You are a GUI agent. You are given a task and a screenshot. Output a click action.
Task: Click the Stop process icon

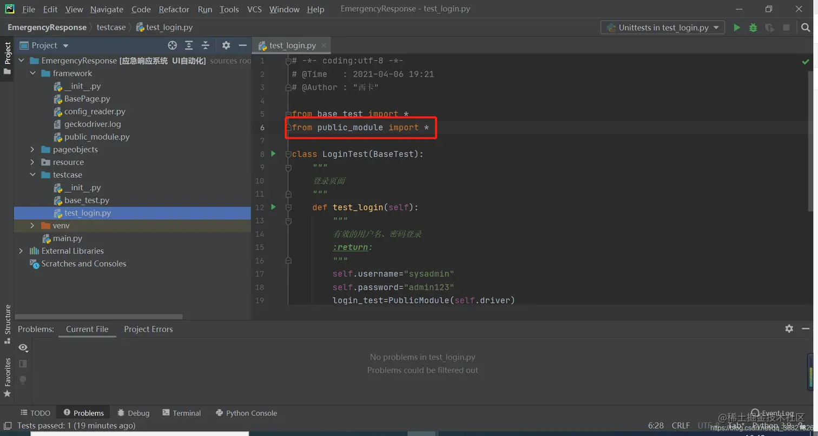pos(786,28)
